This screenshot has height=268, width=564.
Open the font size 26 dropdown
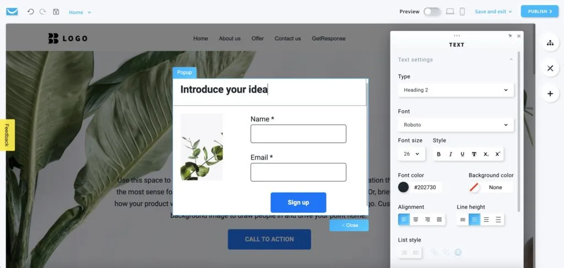(x=411, y=154)
